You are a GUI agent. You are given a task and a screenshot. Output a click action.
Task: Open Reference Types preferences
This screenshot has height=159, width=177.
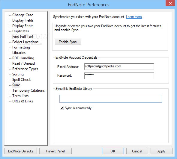(x=25, y=69)
